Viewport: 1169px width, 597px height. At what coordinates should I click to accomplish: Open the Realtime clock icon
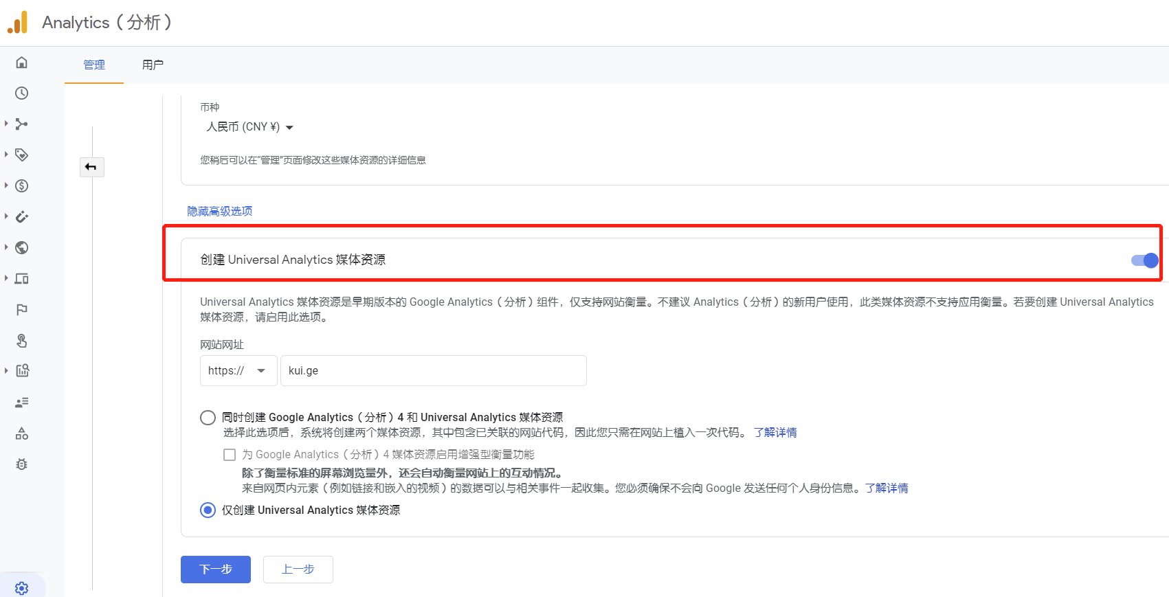pos(22,93)
